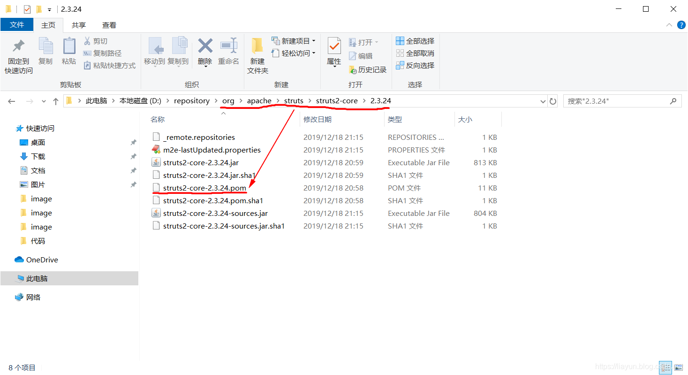The height and width of the screenshot is (375, 688).
Task: Cut the selected item with the scissors icon
Action: (x=96, y=41)
